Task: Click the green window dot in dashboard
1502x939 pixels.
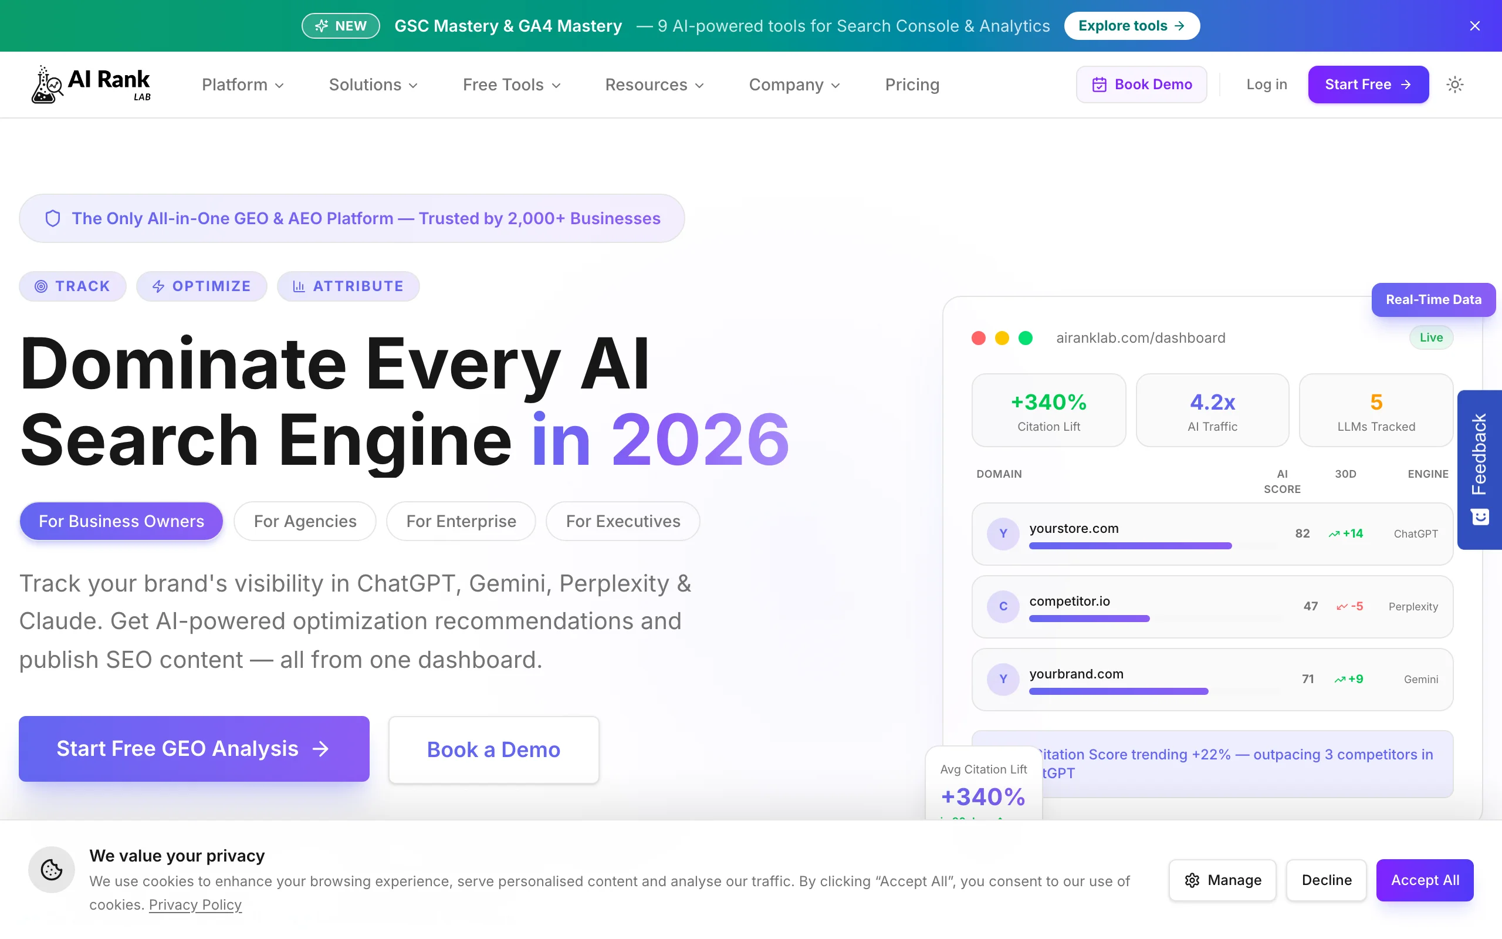Action: [1026, 338]
